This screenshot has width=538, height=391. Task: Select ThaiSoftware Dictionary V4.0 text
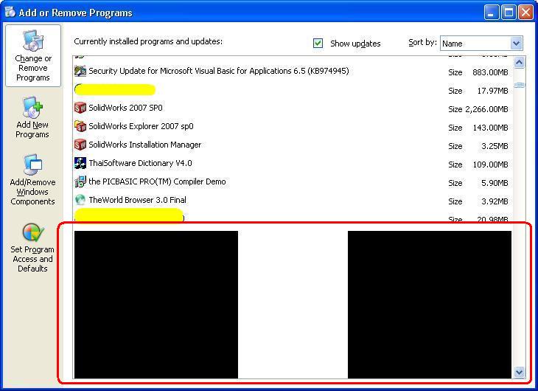pos(140,163)
